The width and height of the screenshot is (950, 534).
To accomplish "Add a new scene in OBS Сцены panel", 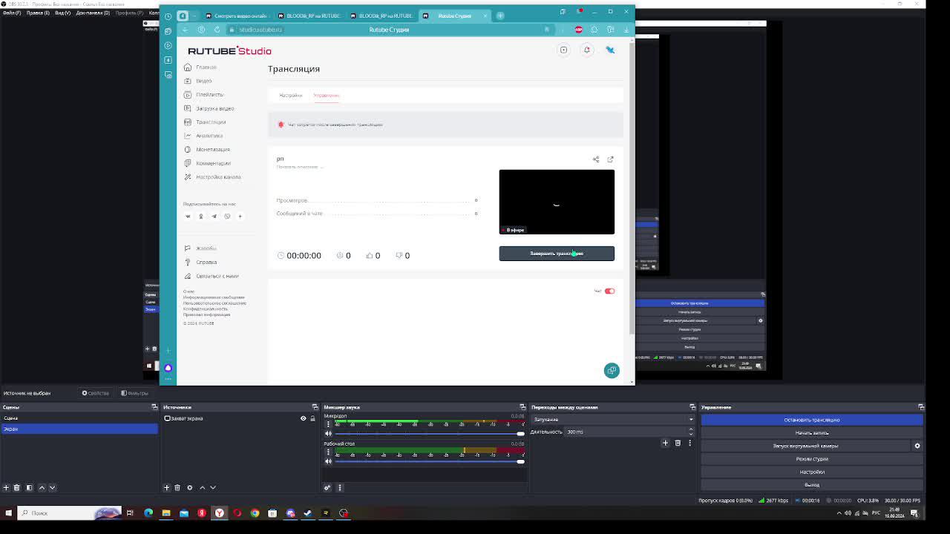I will 6,487.
